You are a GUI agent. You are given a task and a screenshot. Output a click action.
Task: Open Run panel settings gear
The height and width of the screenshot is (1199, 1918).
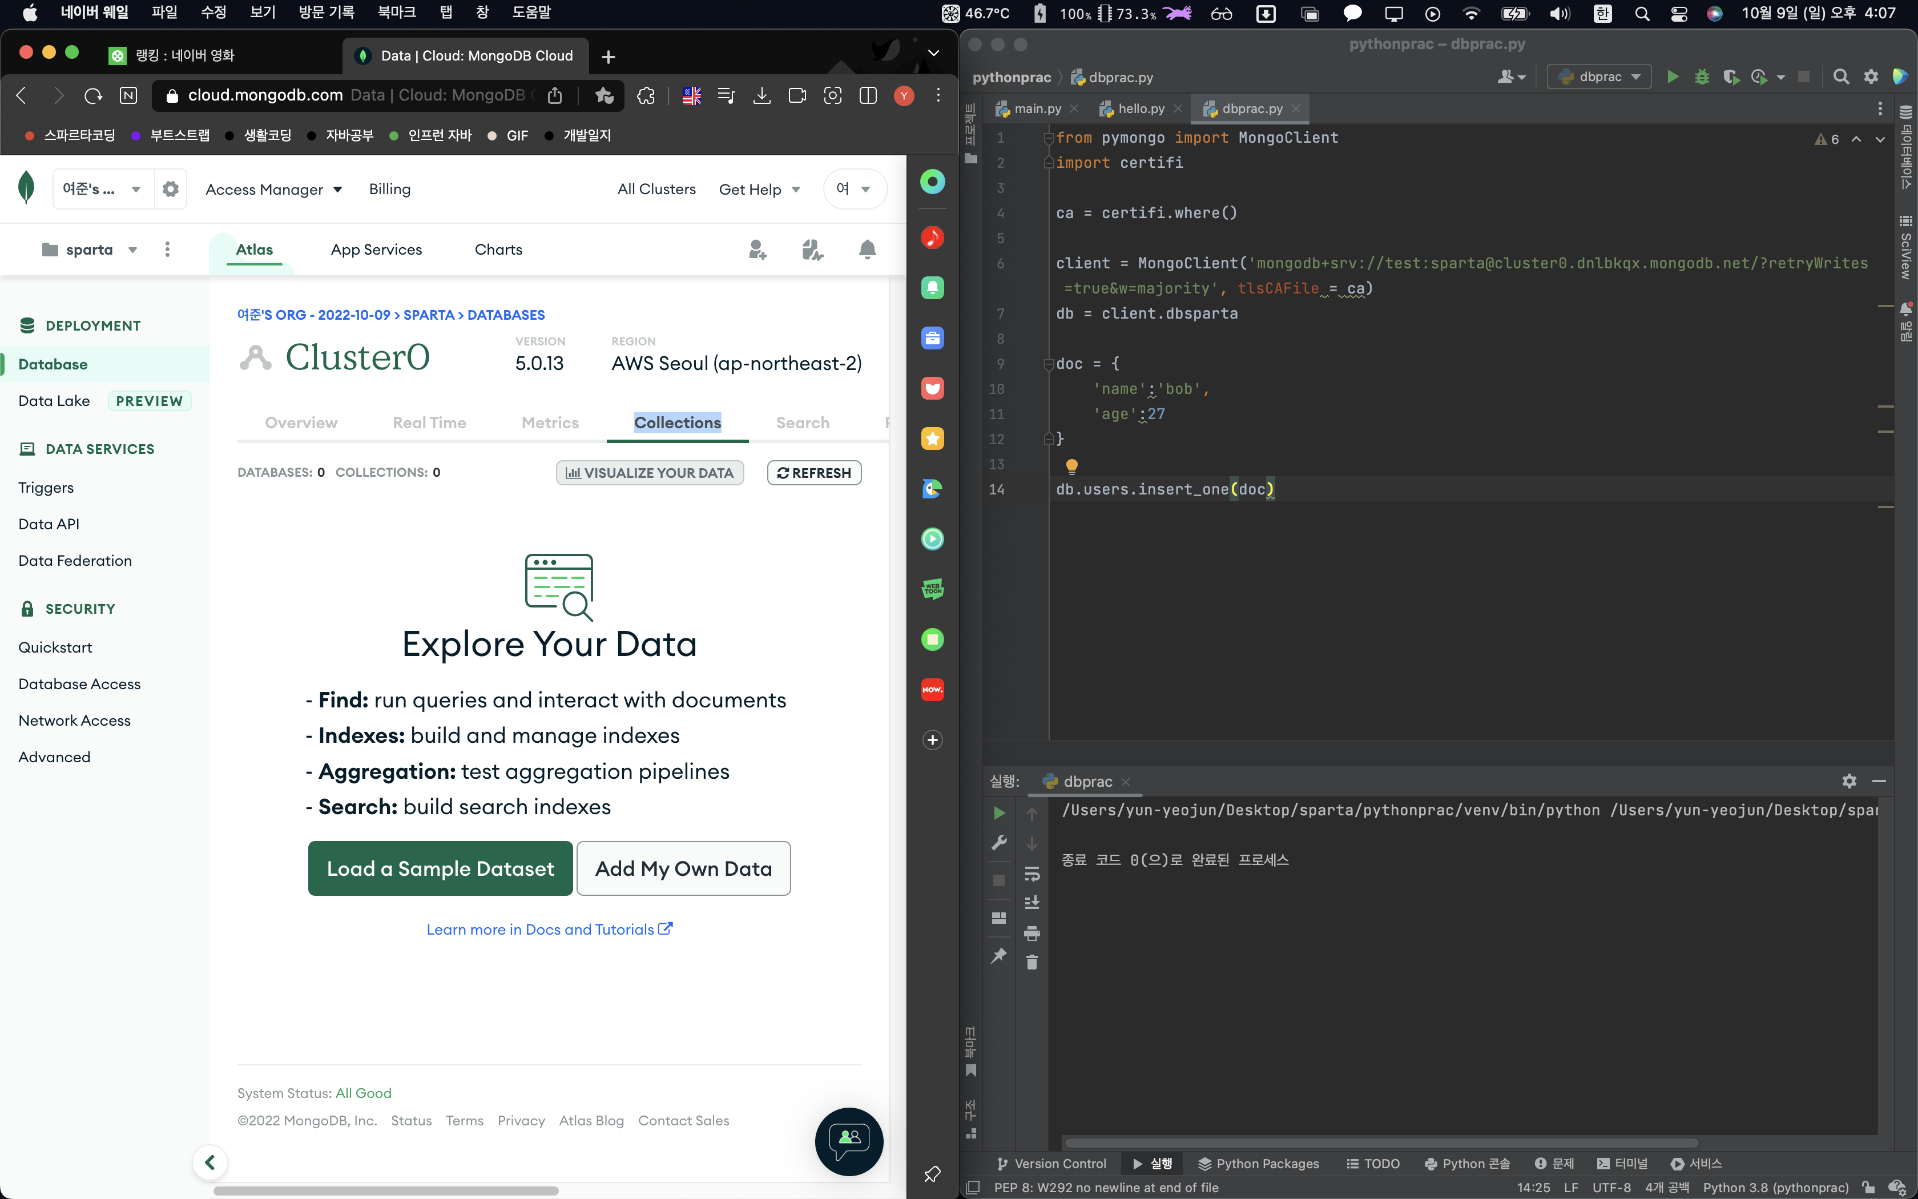[x=1850, y=781]
